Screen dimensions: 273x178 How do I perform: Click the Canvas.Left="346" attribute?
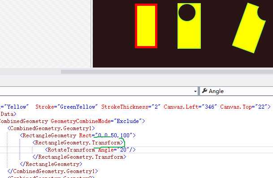[191, 106]
